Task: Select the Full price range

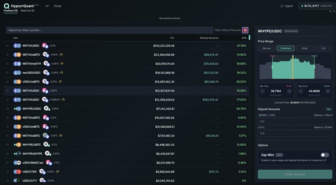Action: tap(323, 48)
